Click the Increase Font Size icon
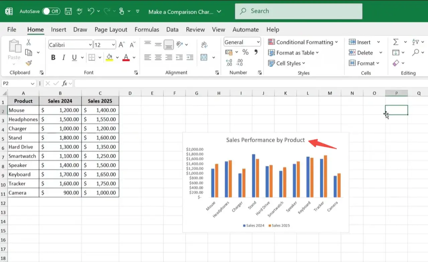The height and width of the screenshot is (262, 428). (122, 45)
